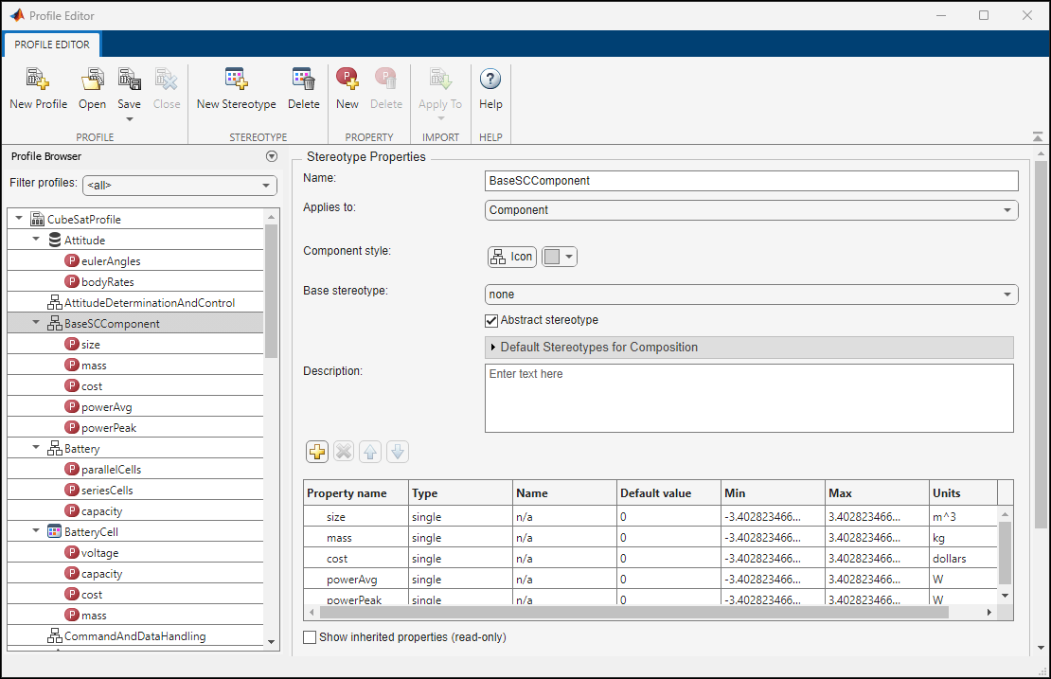
Task: Collapse the BatteryCell tree node
Action: click(x=36, y=532)
